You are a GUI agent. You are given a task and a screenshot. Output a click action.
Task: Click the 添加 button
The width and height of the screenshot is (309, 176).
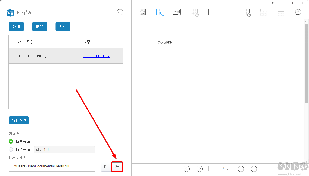coord(16,27)
